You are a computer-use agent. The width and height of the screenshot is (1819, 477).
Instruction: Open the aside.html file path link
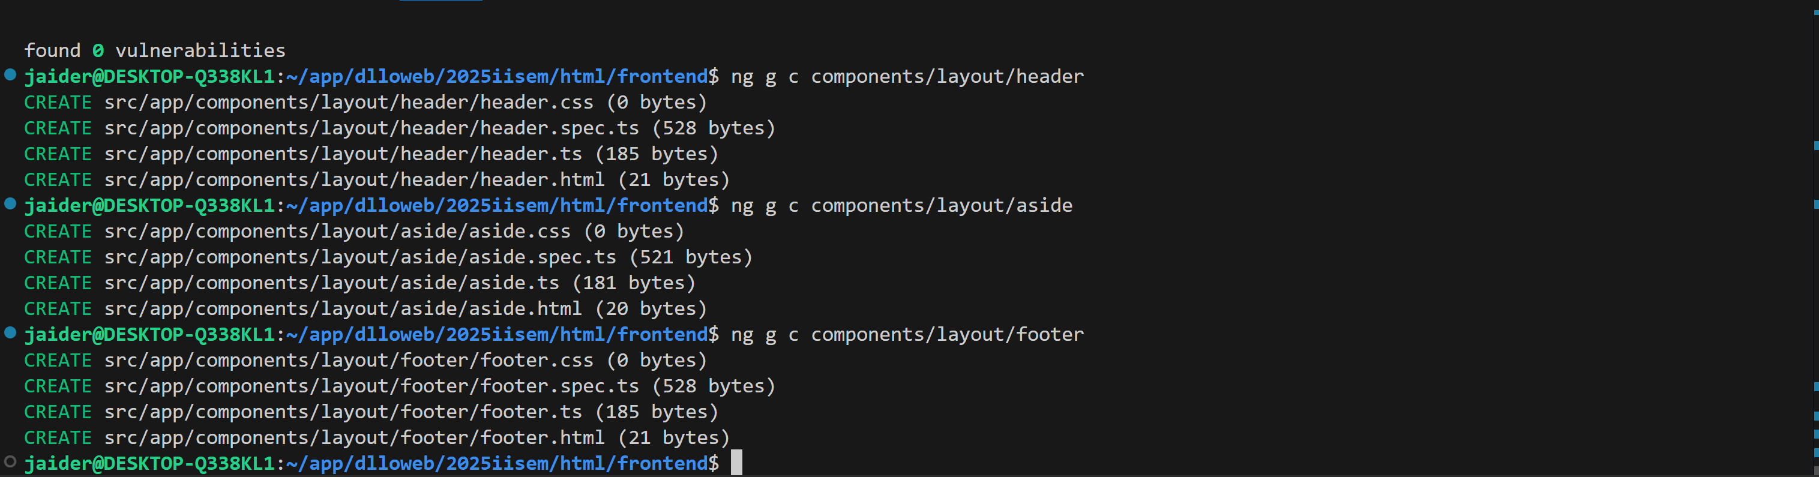tap(343, 309)
